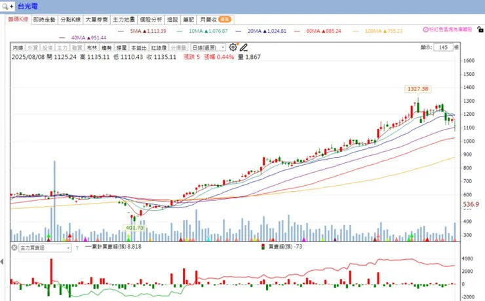The image size is (485, 301).
Task: Open the 分點K線 tab
Action: click(x=71, y=20)
